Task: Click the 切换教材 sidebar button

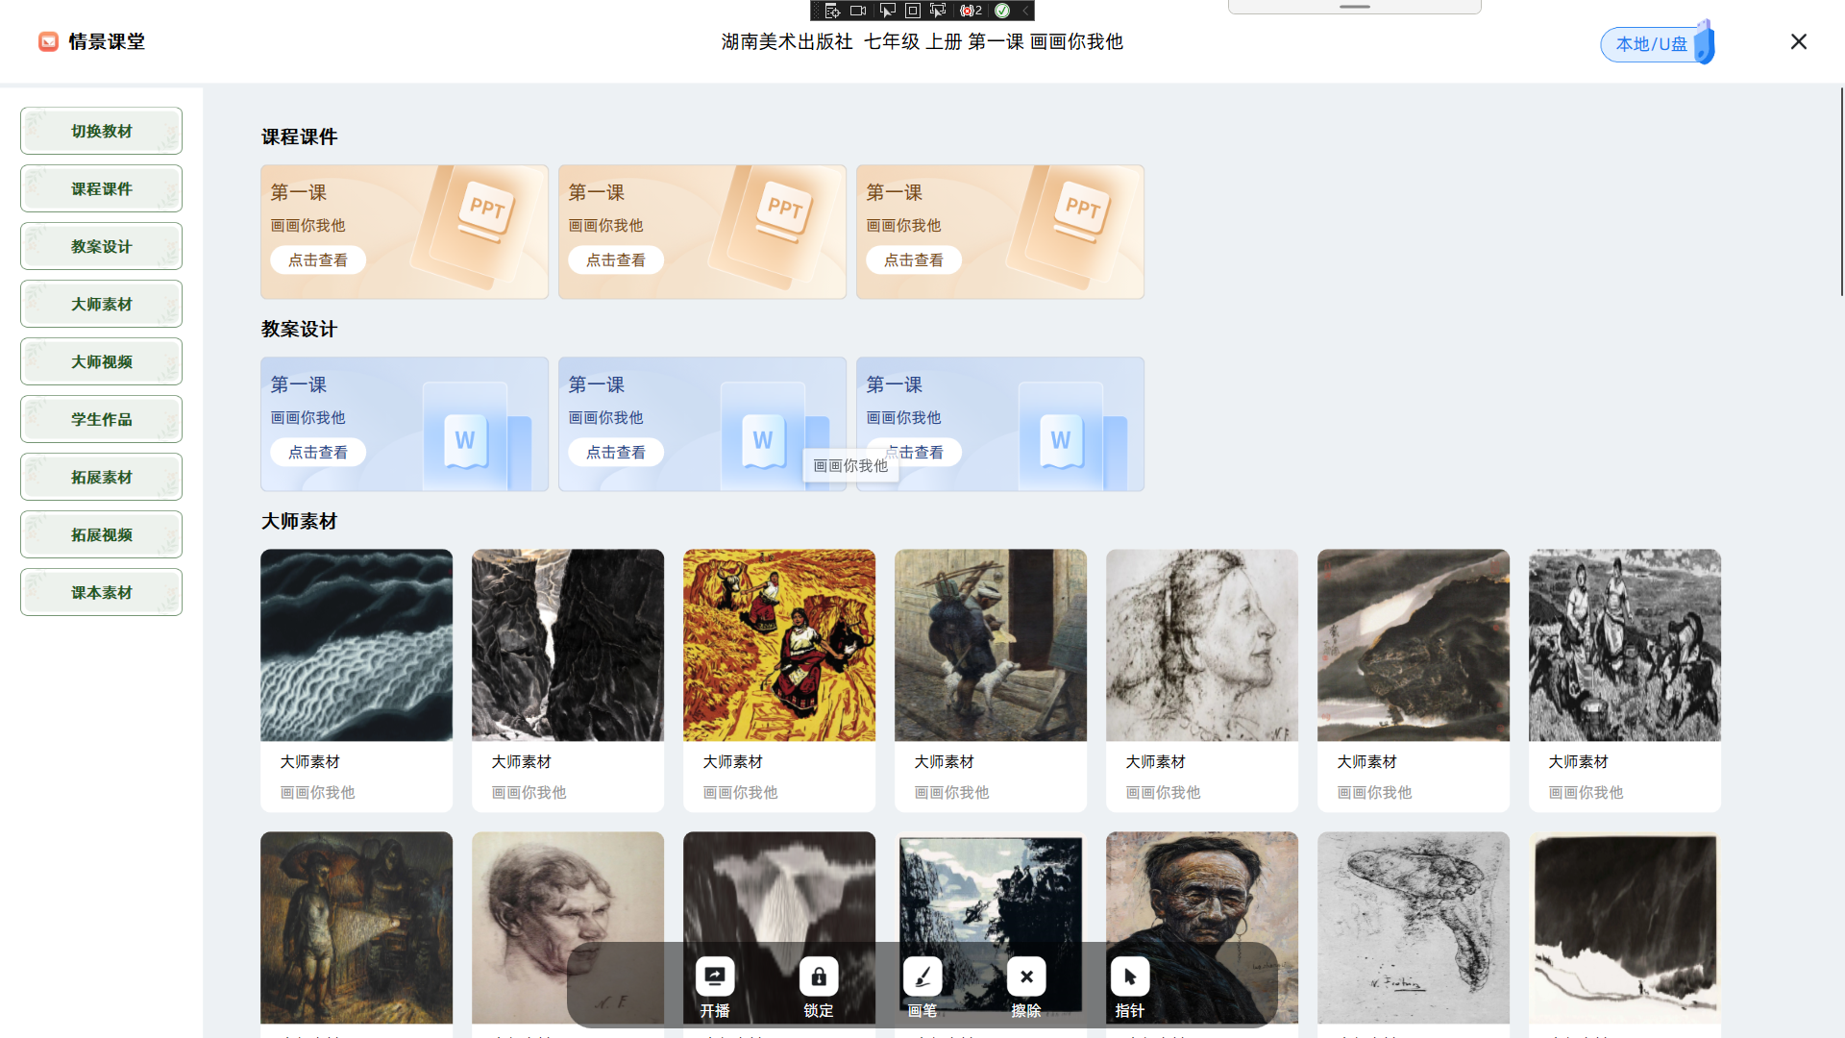Action: tap(101, 131)
